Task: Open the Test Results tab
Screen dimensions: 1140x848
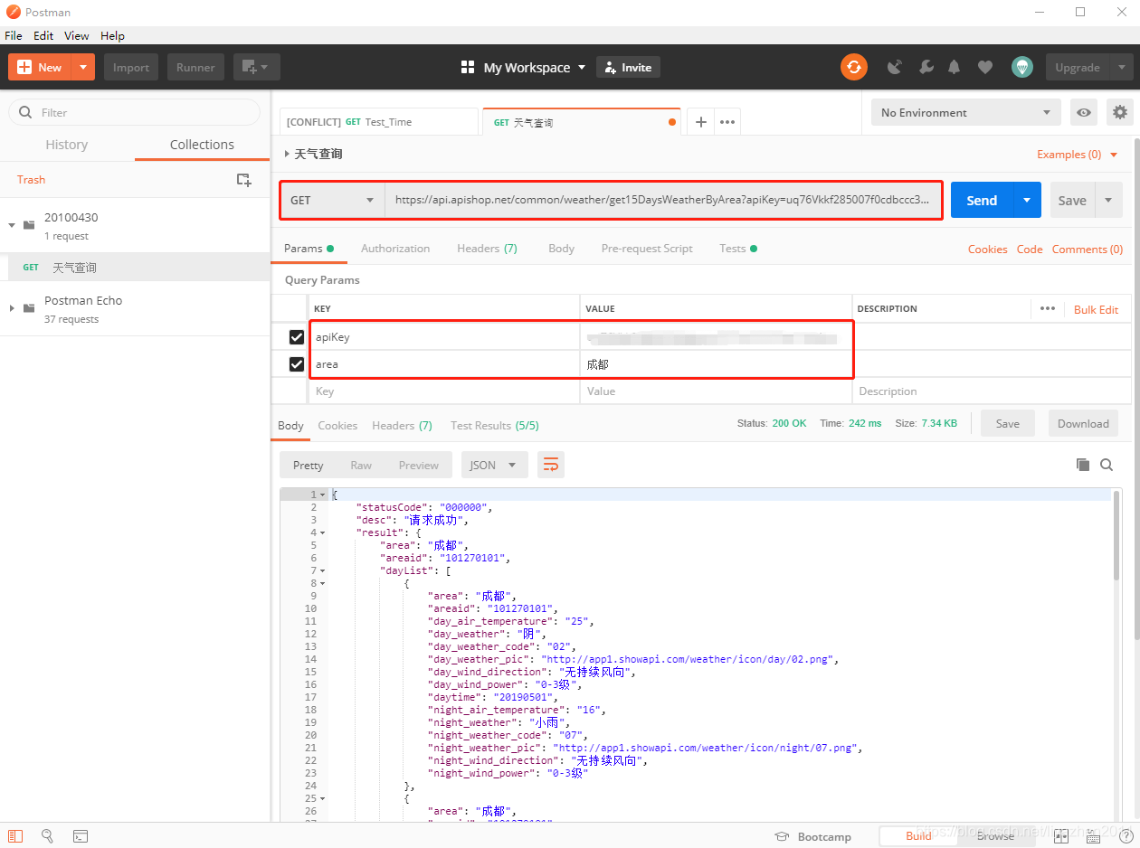Action: [495, 426]
